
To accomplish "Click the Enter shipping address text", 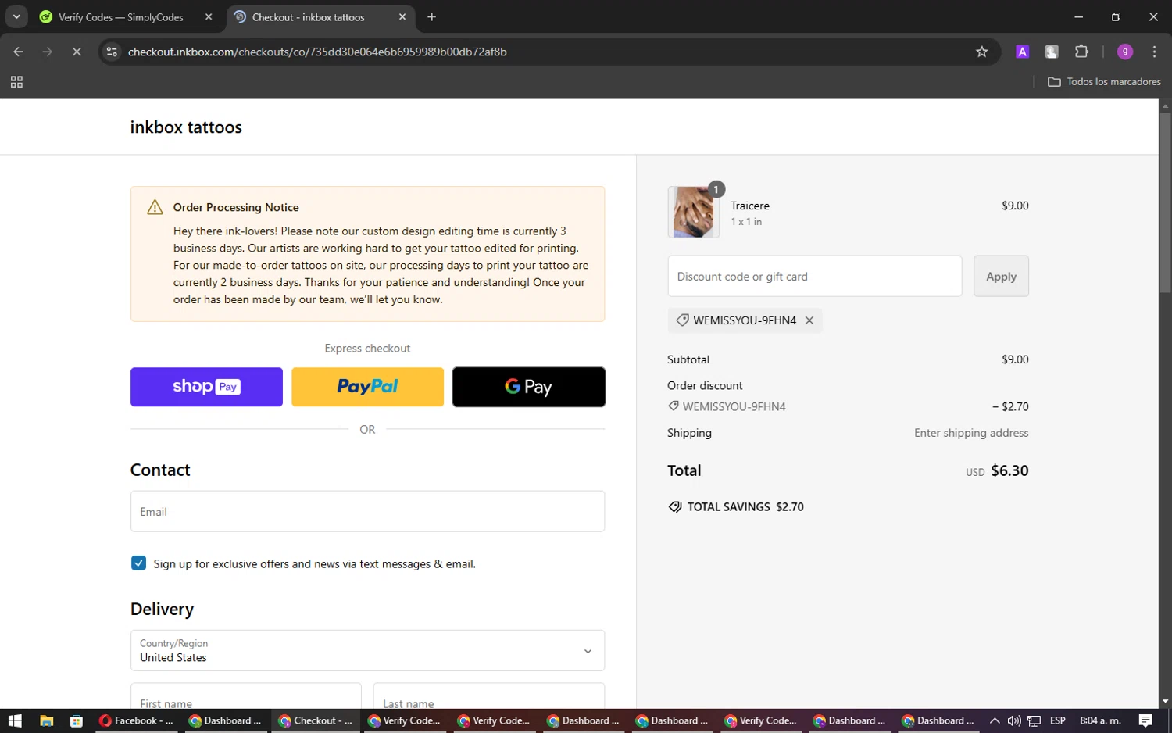I will click(x=971, y=433).
